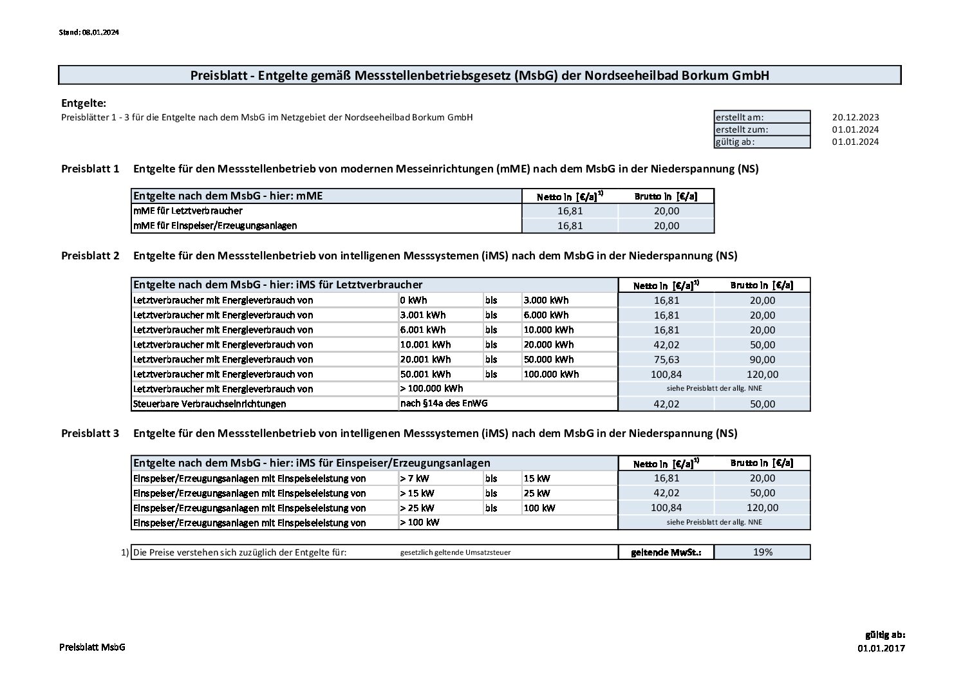Click the '10.001 kWh' cell

click(x=441, y=344)
